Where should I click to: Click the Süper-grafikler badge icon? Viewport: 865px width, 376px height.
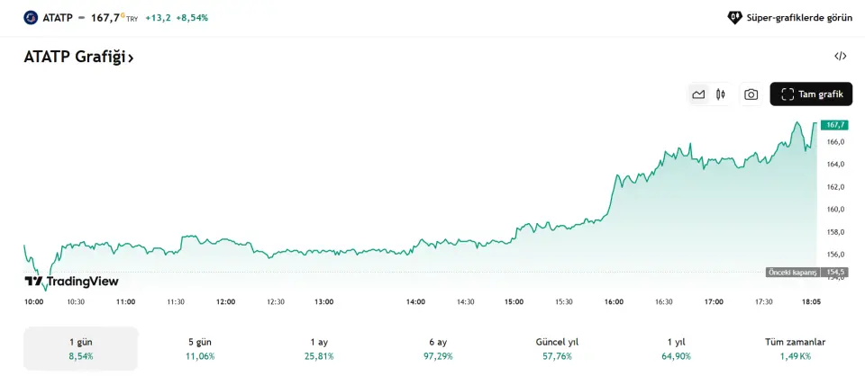coord(734,17)
